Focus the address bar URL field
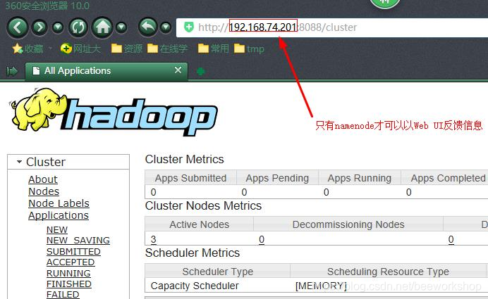 coord(331,27)
